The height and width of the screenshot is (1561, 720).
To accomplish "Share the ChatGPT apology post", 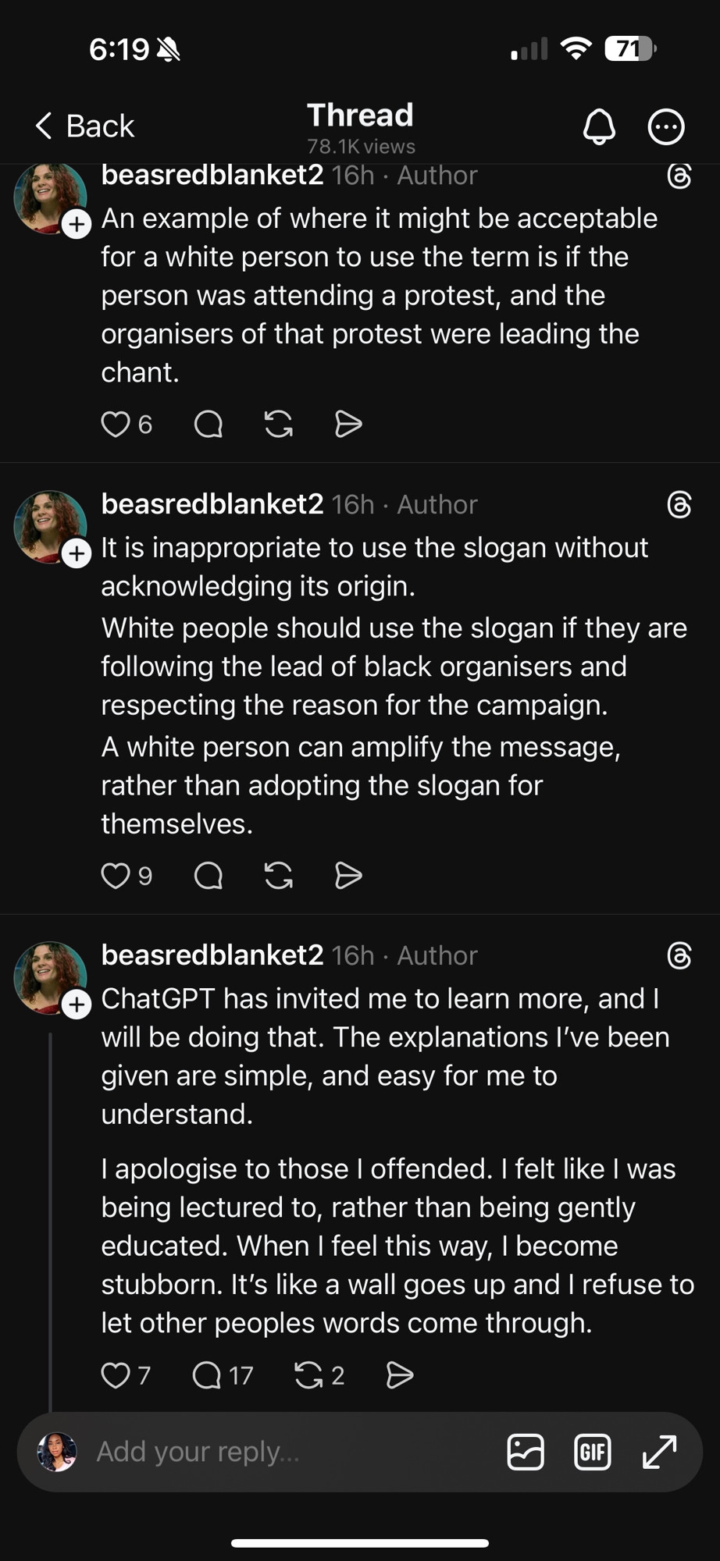I will 400,1375.
